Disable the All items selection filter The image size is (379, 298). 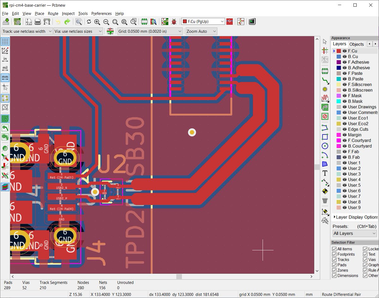point(334,249)
